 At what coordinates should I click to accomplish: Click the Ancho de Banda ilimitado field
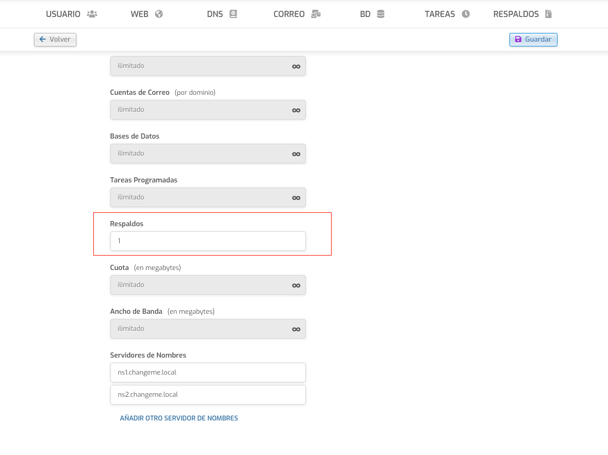pos(208,329)
